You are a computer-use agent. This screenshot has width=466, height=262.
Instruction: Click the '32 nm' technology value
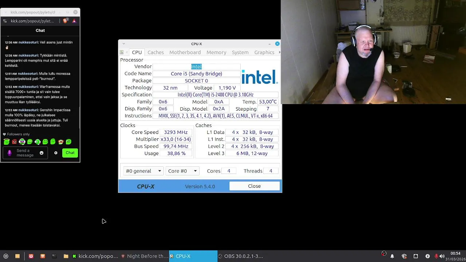pyautogui.click(x=170, y=88)
